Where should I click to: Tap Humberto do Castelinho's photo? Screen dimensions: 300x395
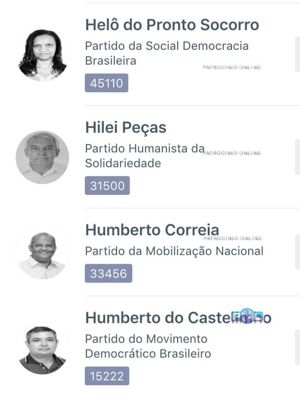(x=42, y=348)
